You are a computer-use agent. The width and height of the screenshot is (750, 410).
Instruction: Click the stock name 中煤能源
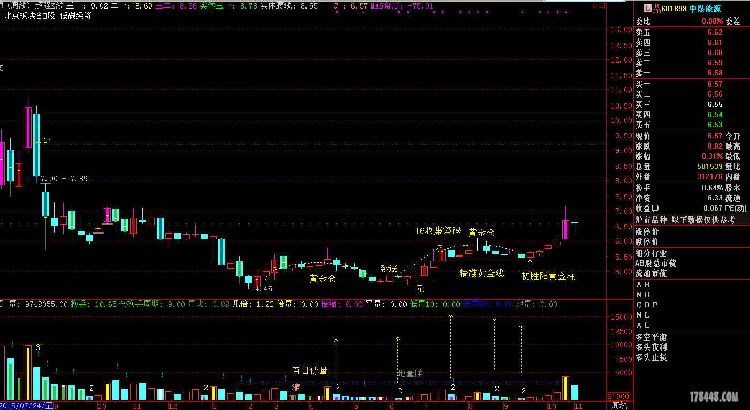706,9
